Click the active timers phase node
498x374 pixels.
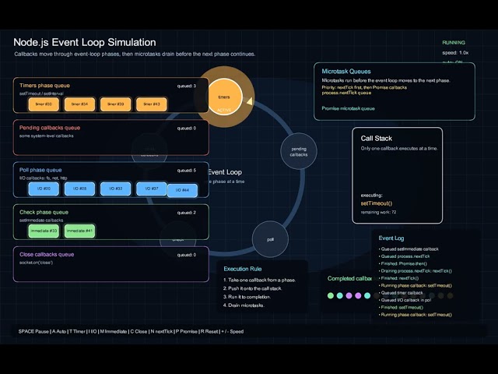click(x=224, y=97)
